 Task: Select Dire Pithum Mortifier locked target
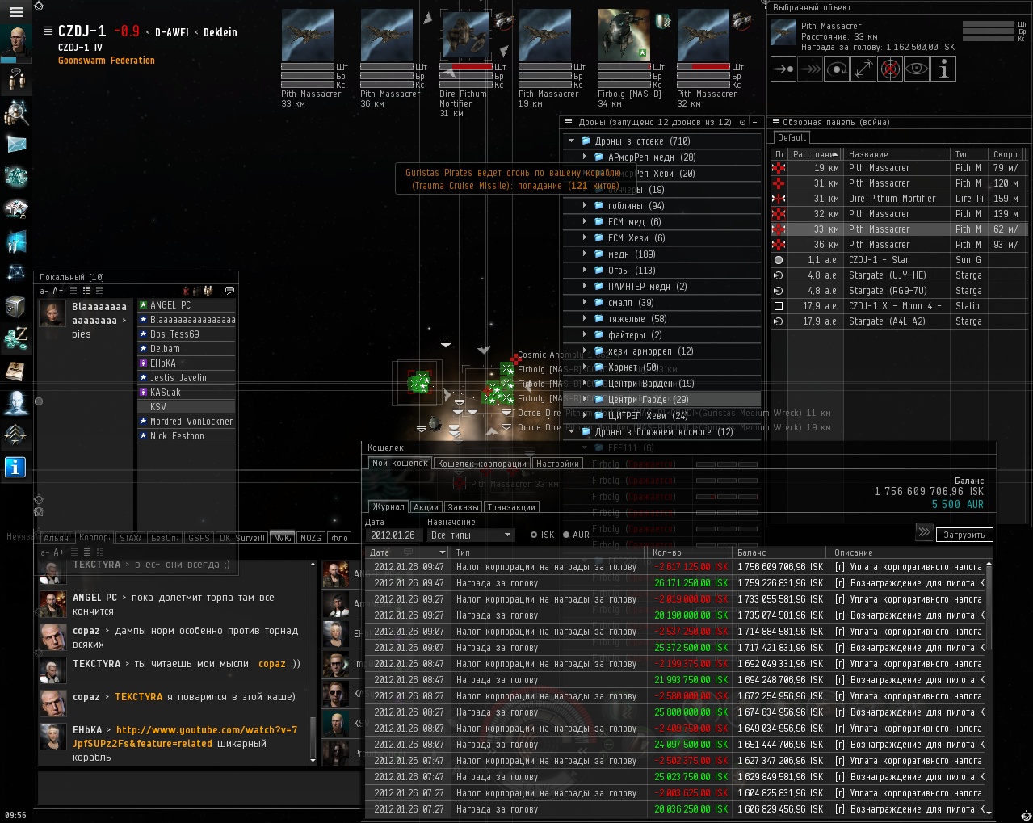coord(466,35)
